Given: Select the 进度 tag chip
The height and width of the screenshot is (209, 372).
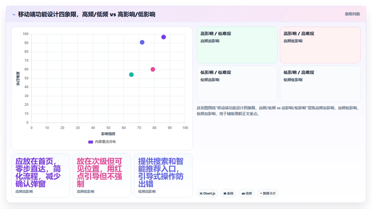Looking at the screenshot, I should click(247, 193).
